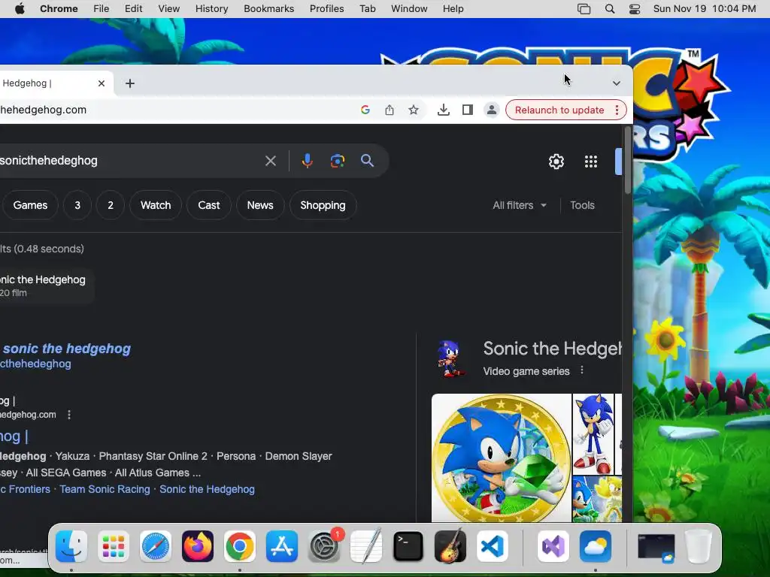This screenshot has width=770, height=577.
Task: Launch GarageBand from the Dock
Action: pos(450,546)
